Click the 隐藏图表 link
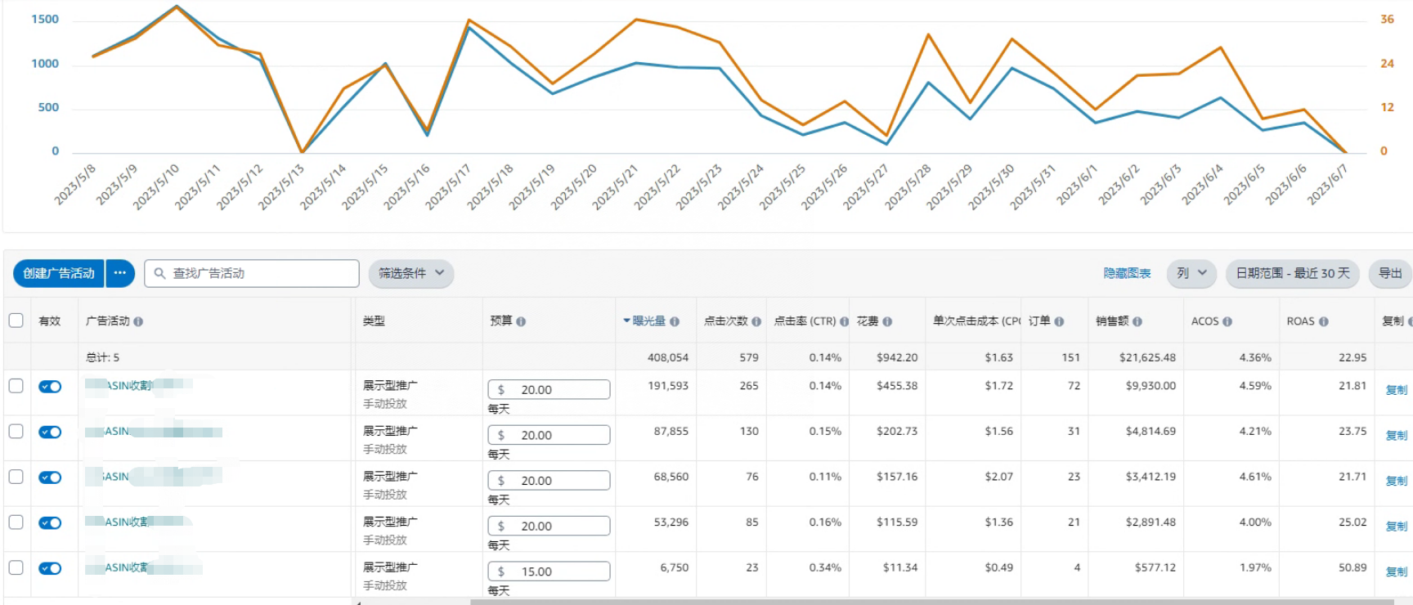Viewport: 1413px width, 605px height. (1127, 273)
